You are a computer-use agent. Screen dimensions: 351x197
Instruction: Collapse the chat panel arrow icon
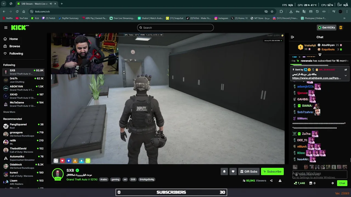[292, 37]
